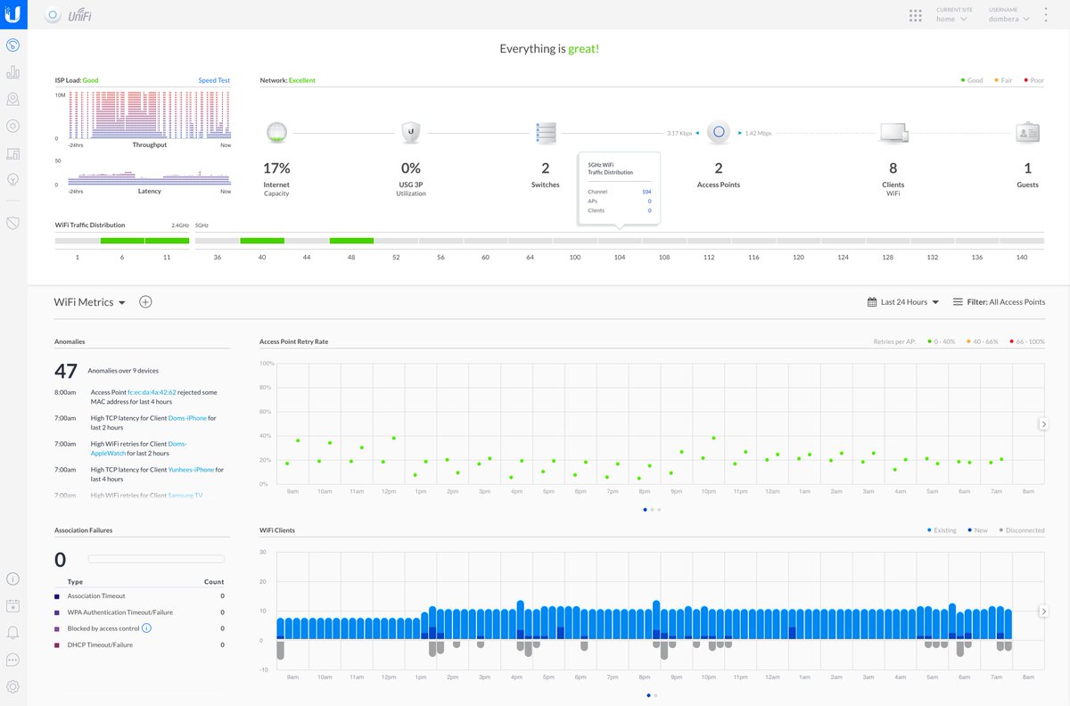Image resolution: width=1070 pixels, height=706 pixels.
Task: Open the Clients monitor icon in sidebar
Action: (x=12, y=153)
